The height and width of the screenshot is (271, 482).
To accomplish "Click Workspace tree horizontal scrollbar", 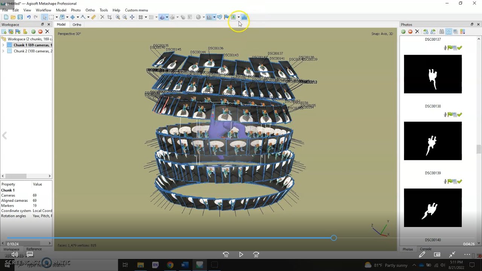I will [16, 176].
